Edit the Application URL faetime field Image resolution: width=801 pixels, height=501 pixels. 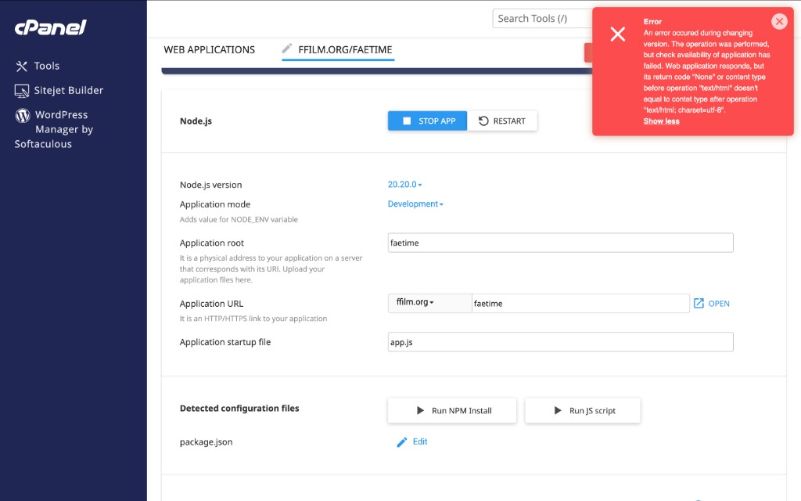tap(580, 303)
